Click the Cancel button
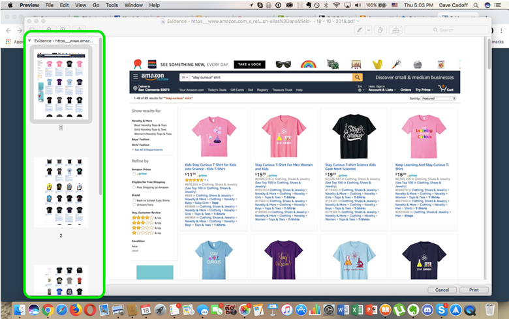The image size is (509, 319). click(442, 290)
